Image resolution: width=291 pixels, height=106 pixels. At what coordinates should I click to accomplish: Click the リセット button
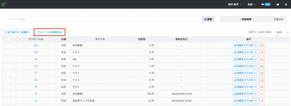278,19
